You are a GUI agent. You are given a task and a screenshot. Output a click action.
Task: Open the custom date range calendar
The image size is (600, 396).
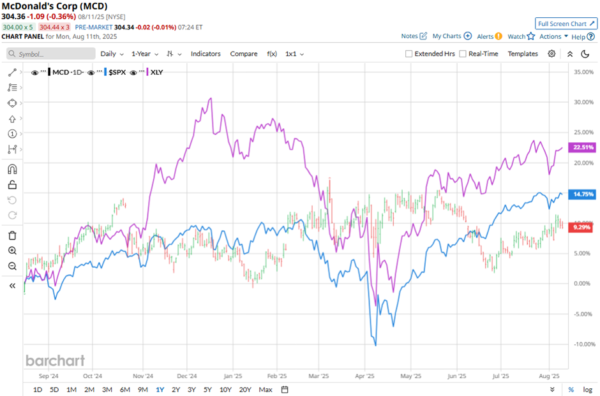click(285, 390)
